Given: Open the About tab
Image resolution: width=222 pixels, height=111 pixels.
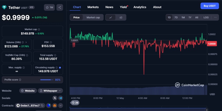Looking at the screenshot, I should (157, 7).
